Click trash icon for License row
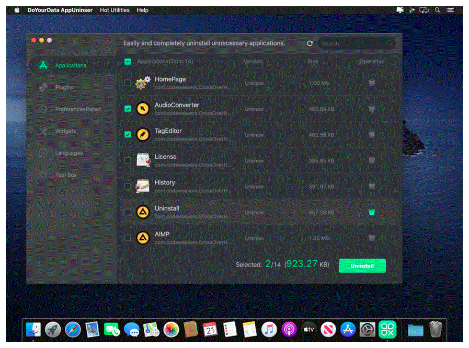Image resolution: width=469 pixels, height=348 pixels. click(x=372, y=160)
